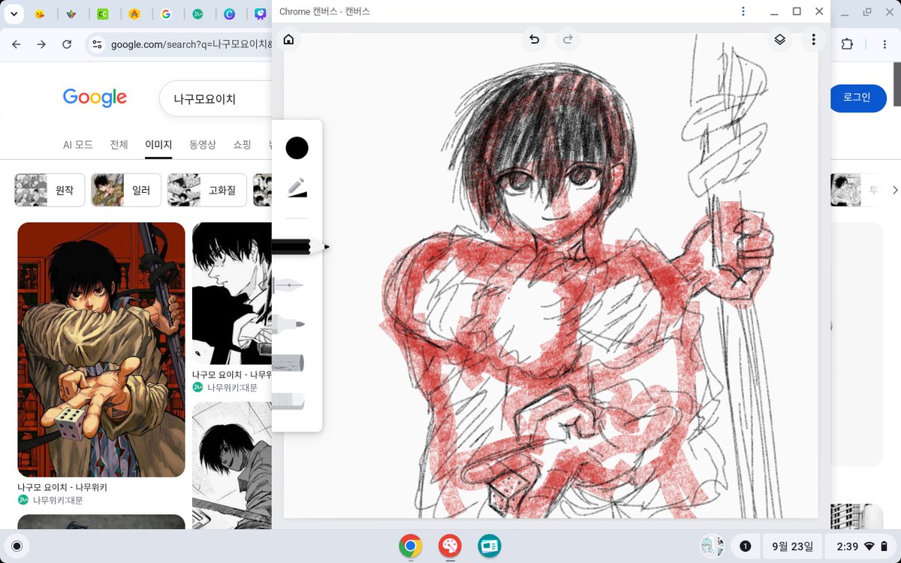Focus the Chrome address bar URL
This screenshot has height=563, width=901.
(x=191, y=44)
